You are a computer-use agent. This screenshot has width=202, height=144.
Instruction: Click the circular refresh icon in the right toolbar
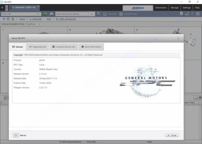193,14
